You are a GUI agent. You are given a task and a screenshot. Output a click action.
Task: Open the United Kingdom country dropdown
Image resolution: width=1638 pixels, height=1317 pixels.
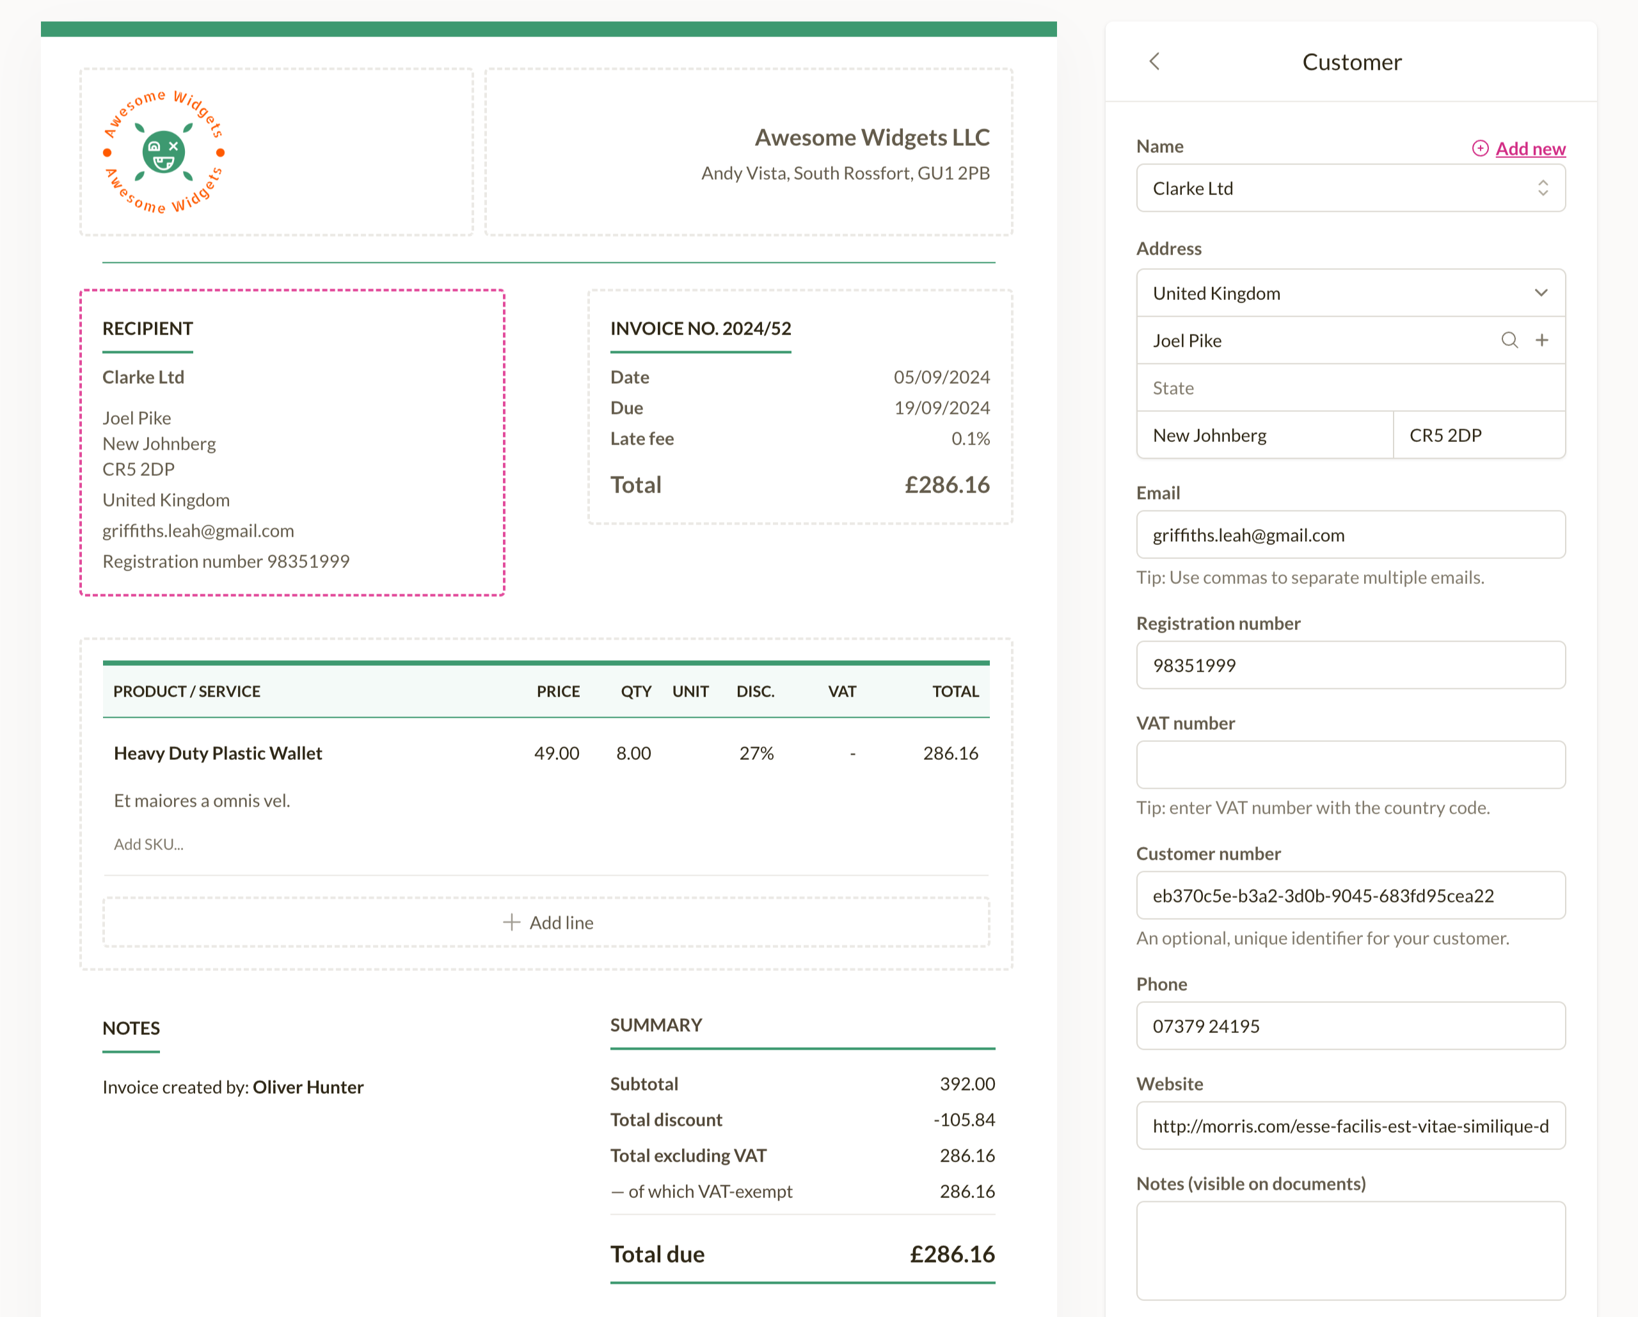tap(1350, 293)
